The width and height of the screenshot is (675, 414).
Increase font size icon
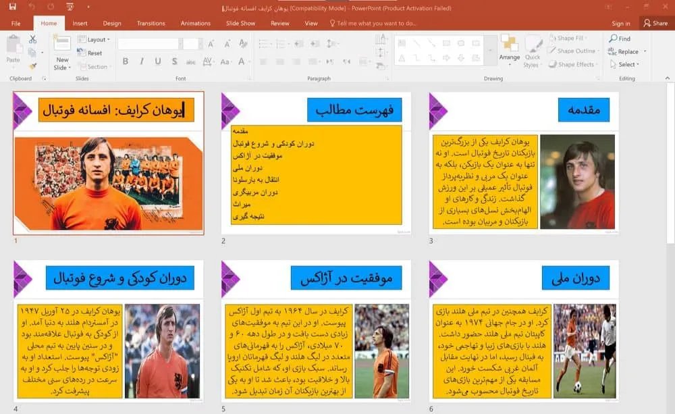[211, 43]
